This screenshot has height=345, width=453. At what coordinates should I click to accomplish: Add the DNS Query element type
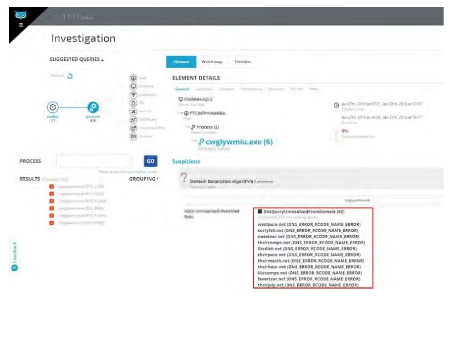[x=133, y=120]
